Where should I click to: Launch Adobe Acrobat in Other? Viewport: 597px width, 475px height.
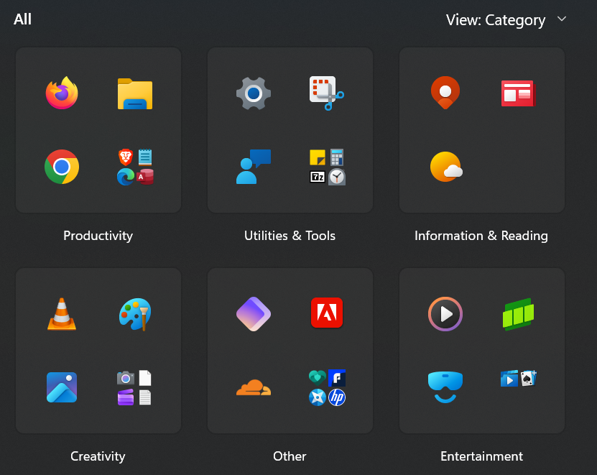pyautogui.click(x=327, y=313)
